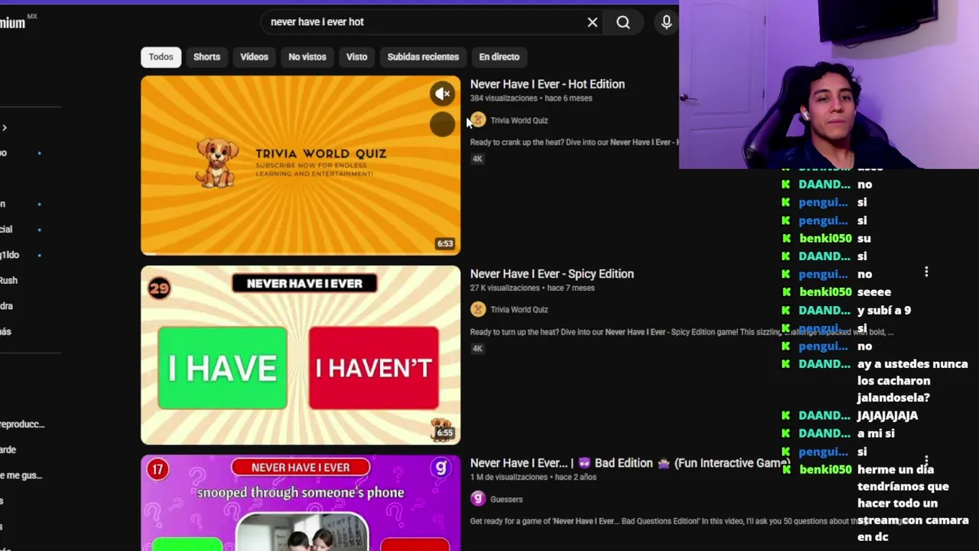Open Never Have I Ever - Hot Edition title
The width and height of the screenshot is (979, 551).
click(x=547, y=84)
